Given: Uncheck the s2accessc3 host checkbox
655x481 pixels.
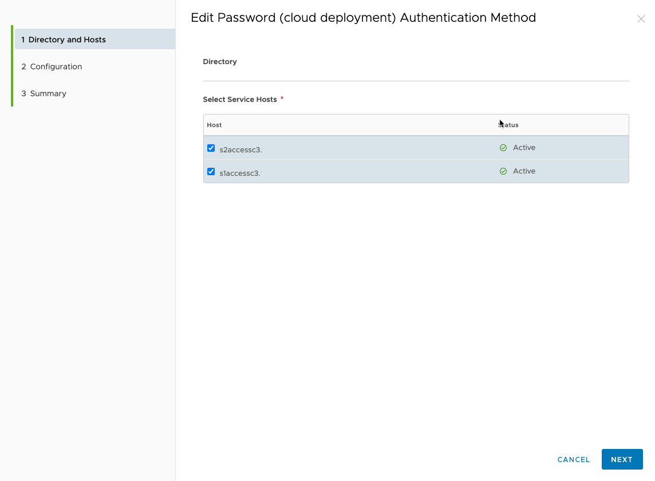Looking at the screenshot, I should click(211, 148).
